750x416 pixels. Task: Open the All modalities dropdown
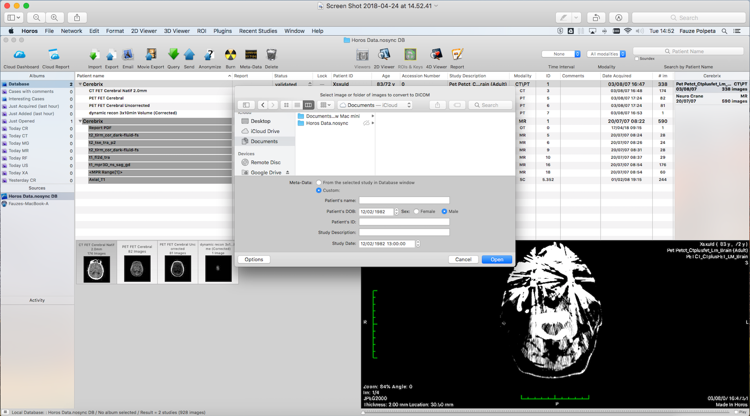pos(606,54)
